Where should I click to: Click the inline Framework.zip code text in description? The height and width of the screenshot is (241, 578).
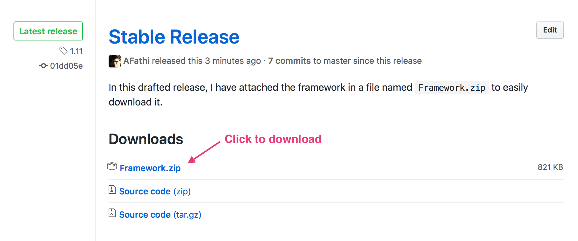click(452, 88)
